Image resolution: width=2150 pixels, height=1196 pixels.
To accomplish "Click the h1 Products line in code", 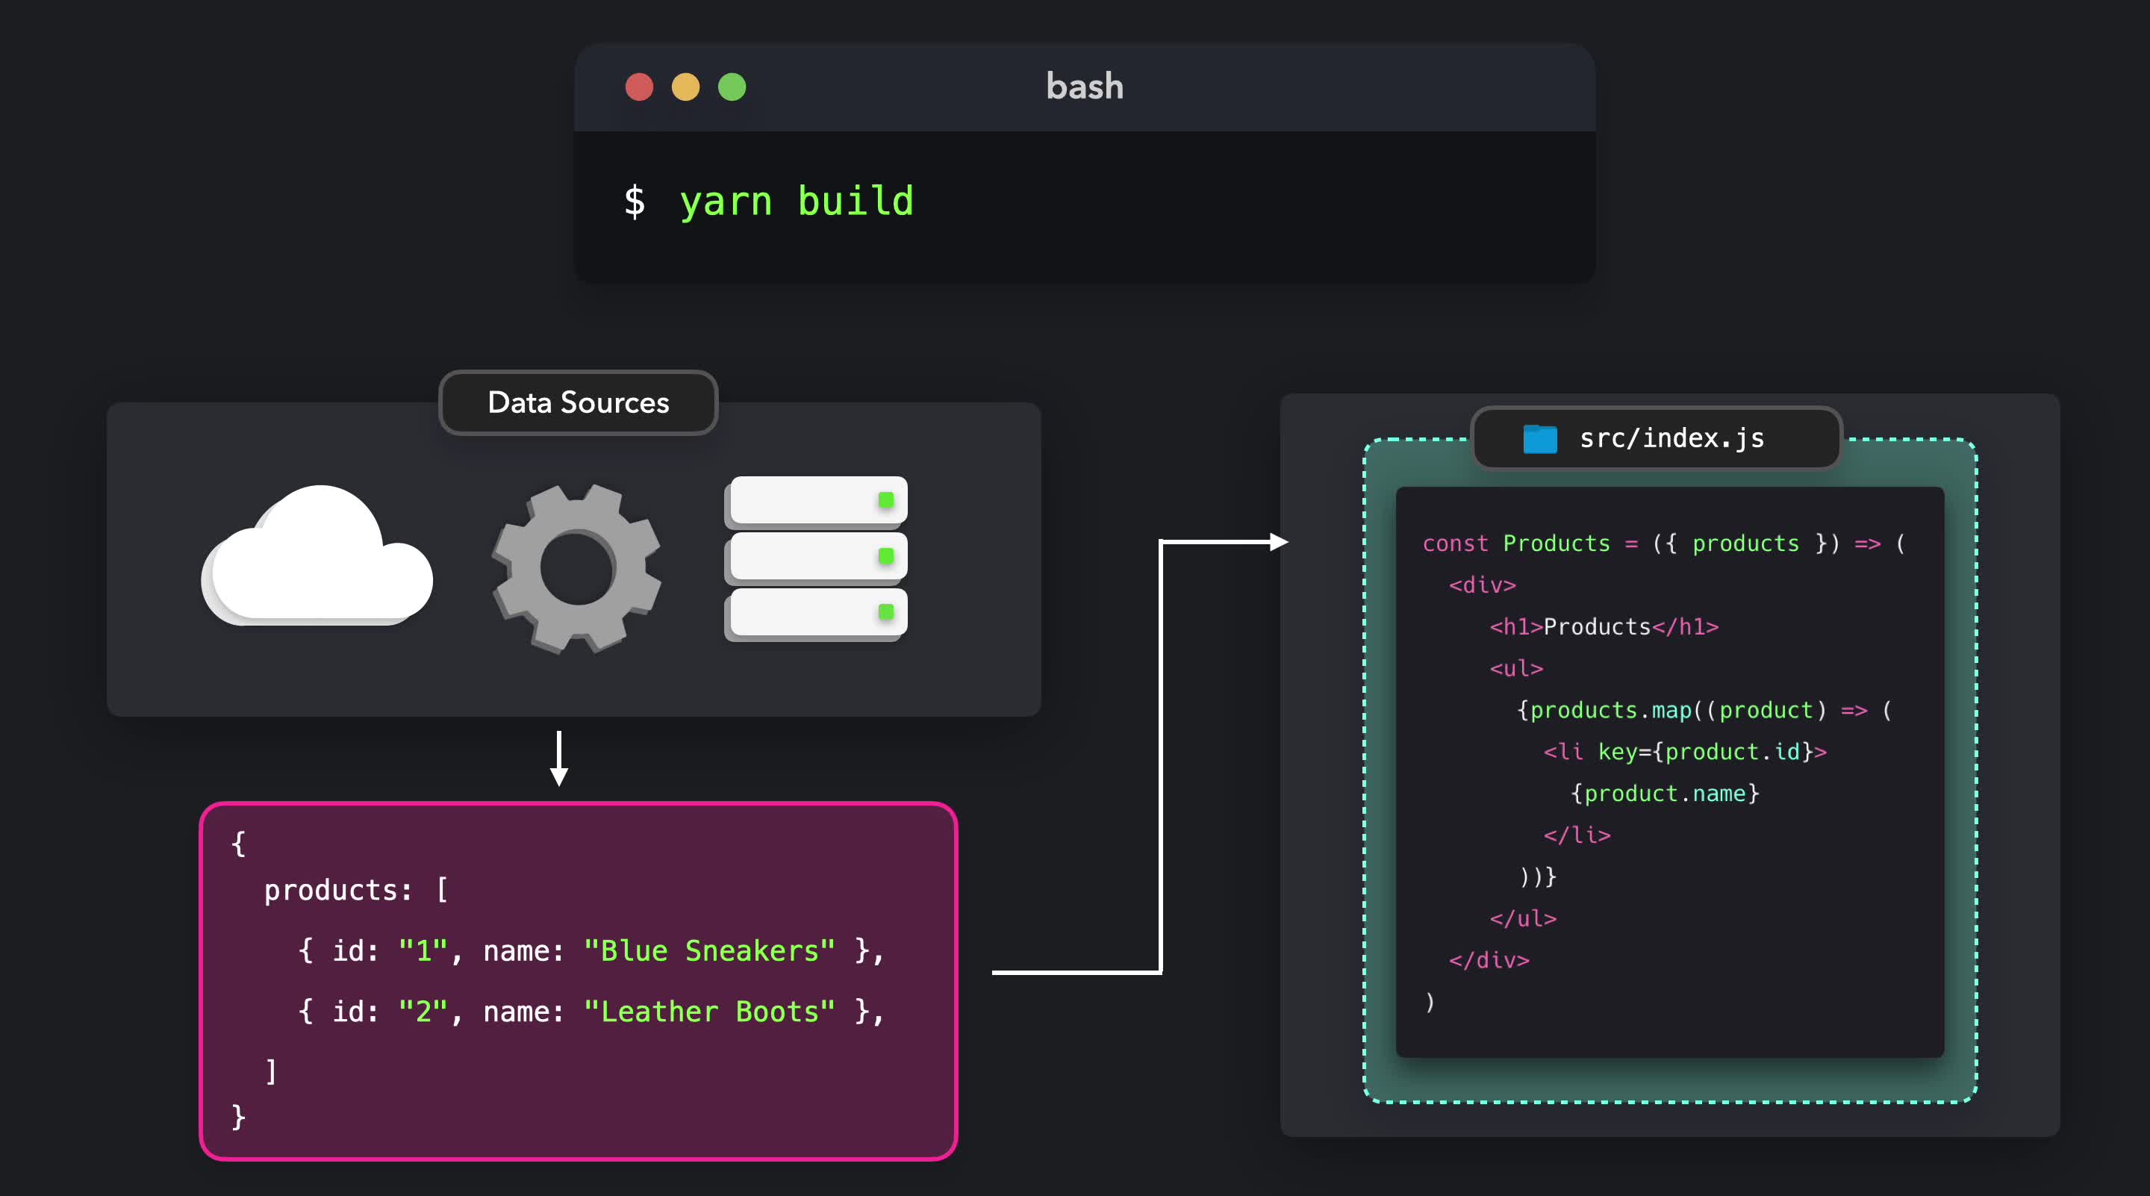I will (1604, 627).
